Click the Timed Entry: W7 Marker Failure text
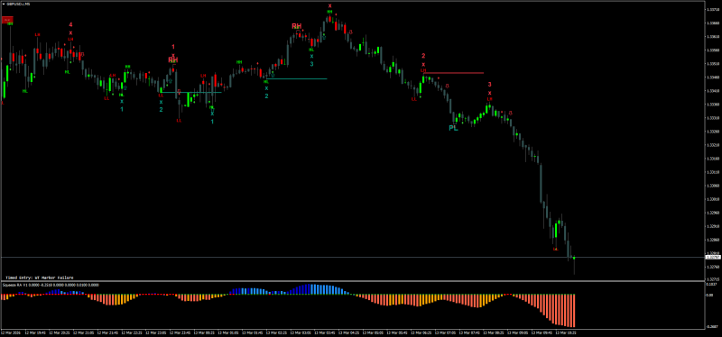The image size is (722, 337). (x=39, y=278)
